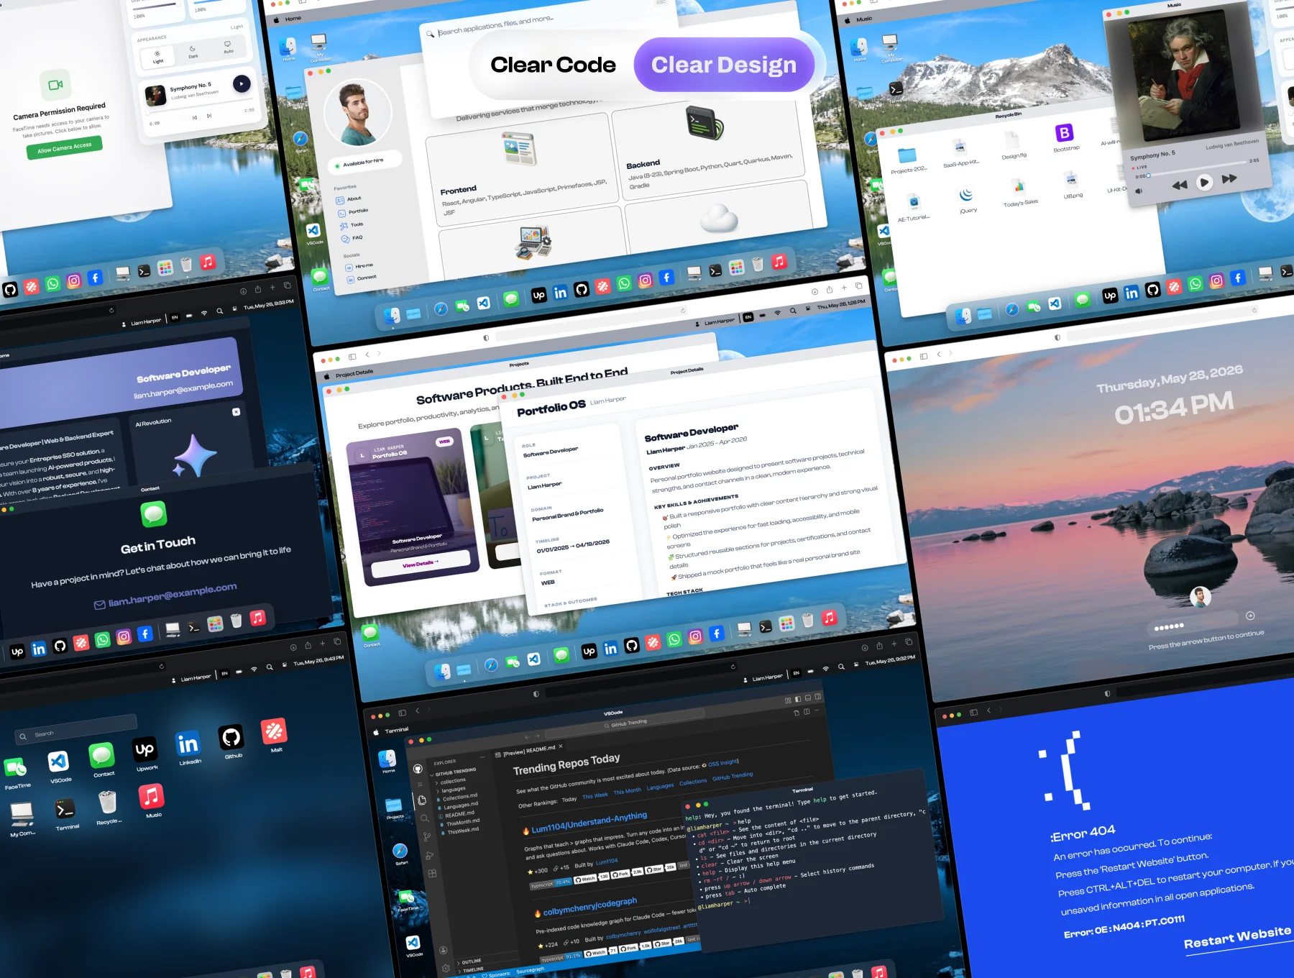The image size is (1294, 978).
Task: Play Symphony No. 5 in the Music player window
Action: coord(1205,183)
